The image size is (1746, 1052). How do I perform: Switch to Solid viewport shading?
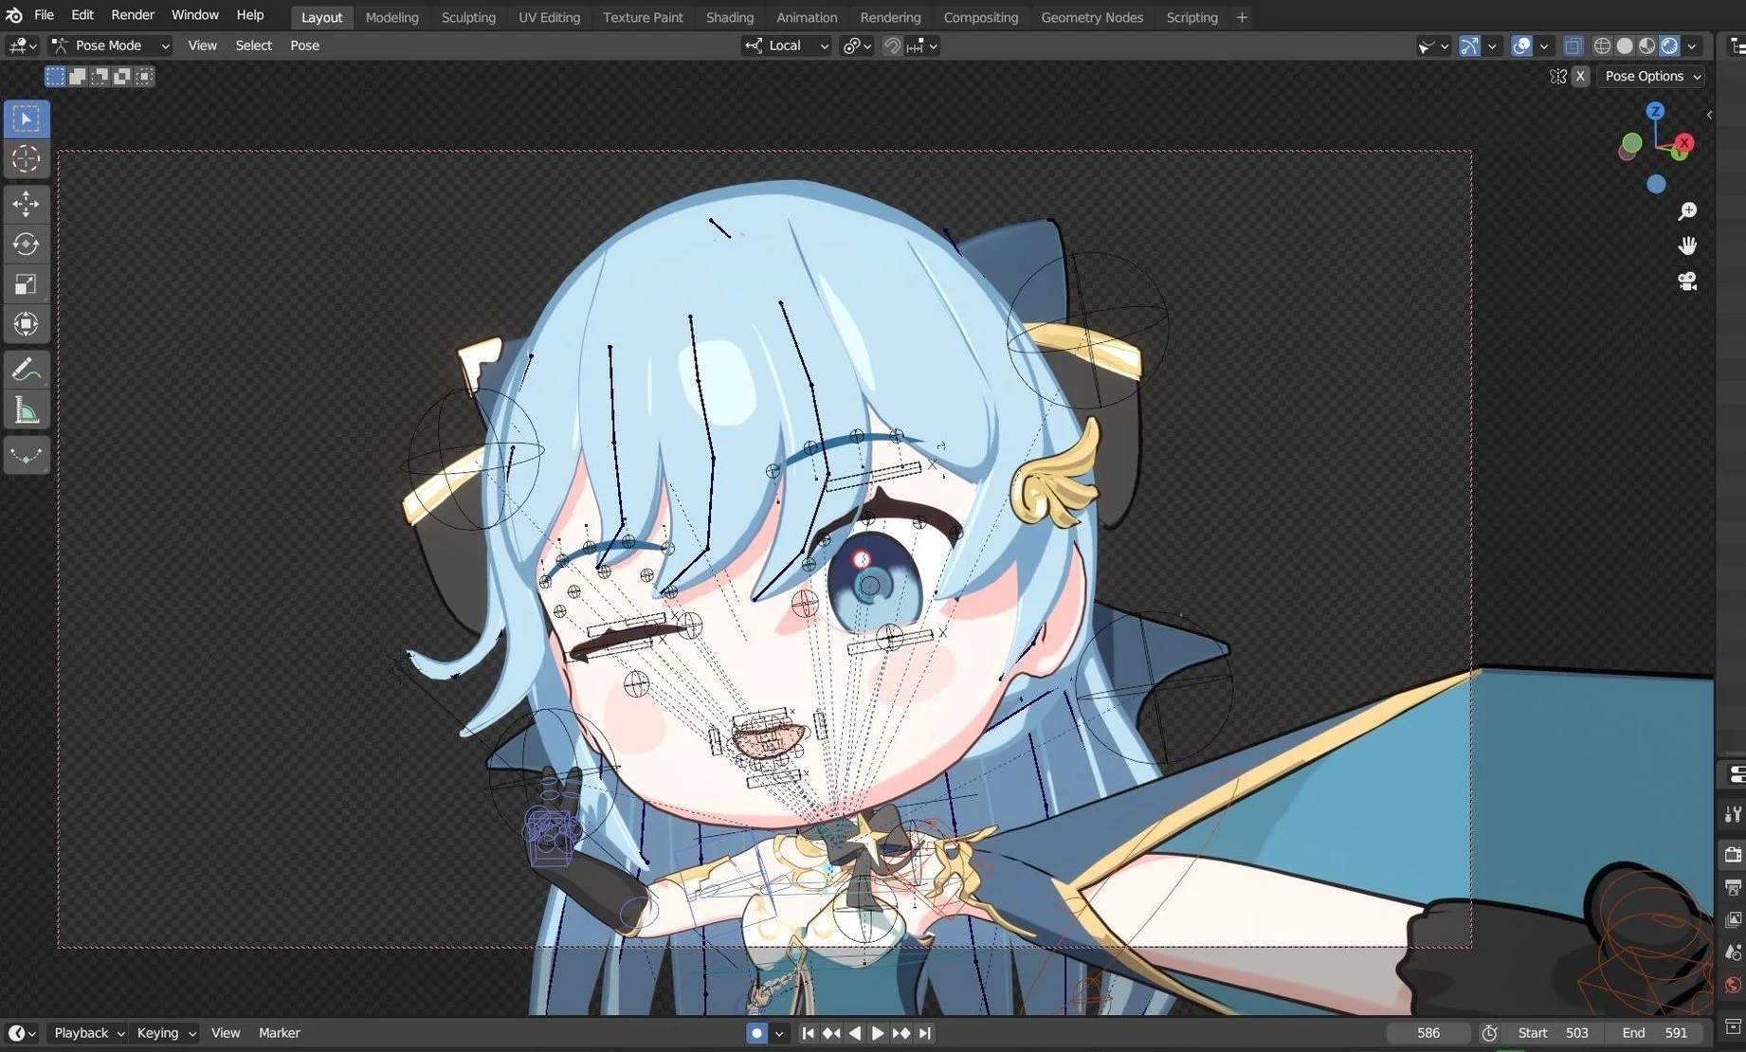point(1625,45)
